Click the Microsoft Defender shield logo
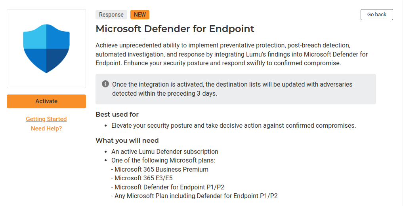This screenshot has height=206, width=403. click(x=46, y=48)
